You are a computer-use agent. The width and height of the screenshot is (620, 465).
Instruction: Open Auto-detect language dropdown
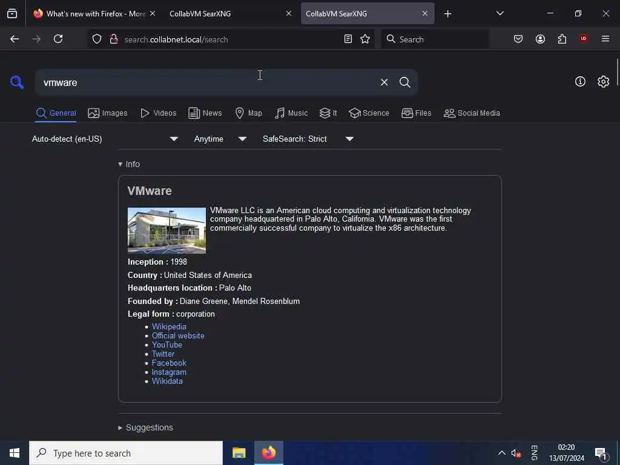105,139
